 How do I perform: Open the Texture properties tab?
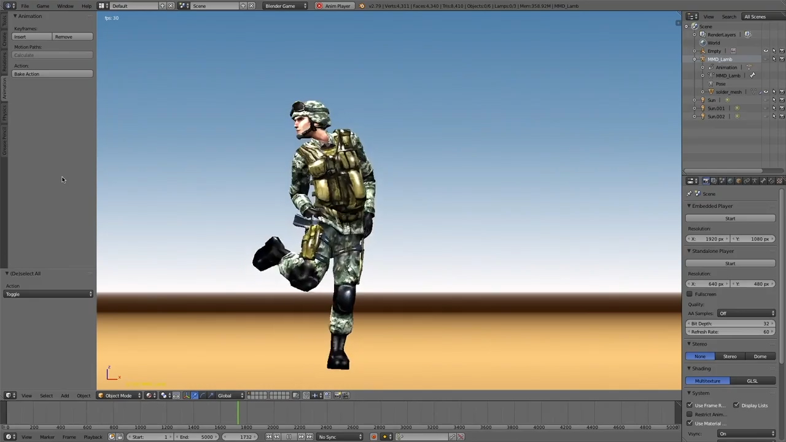pyautogui.click(x=779, y=181)
